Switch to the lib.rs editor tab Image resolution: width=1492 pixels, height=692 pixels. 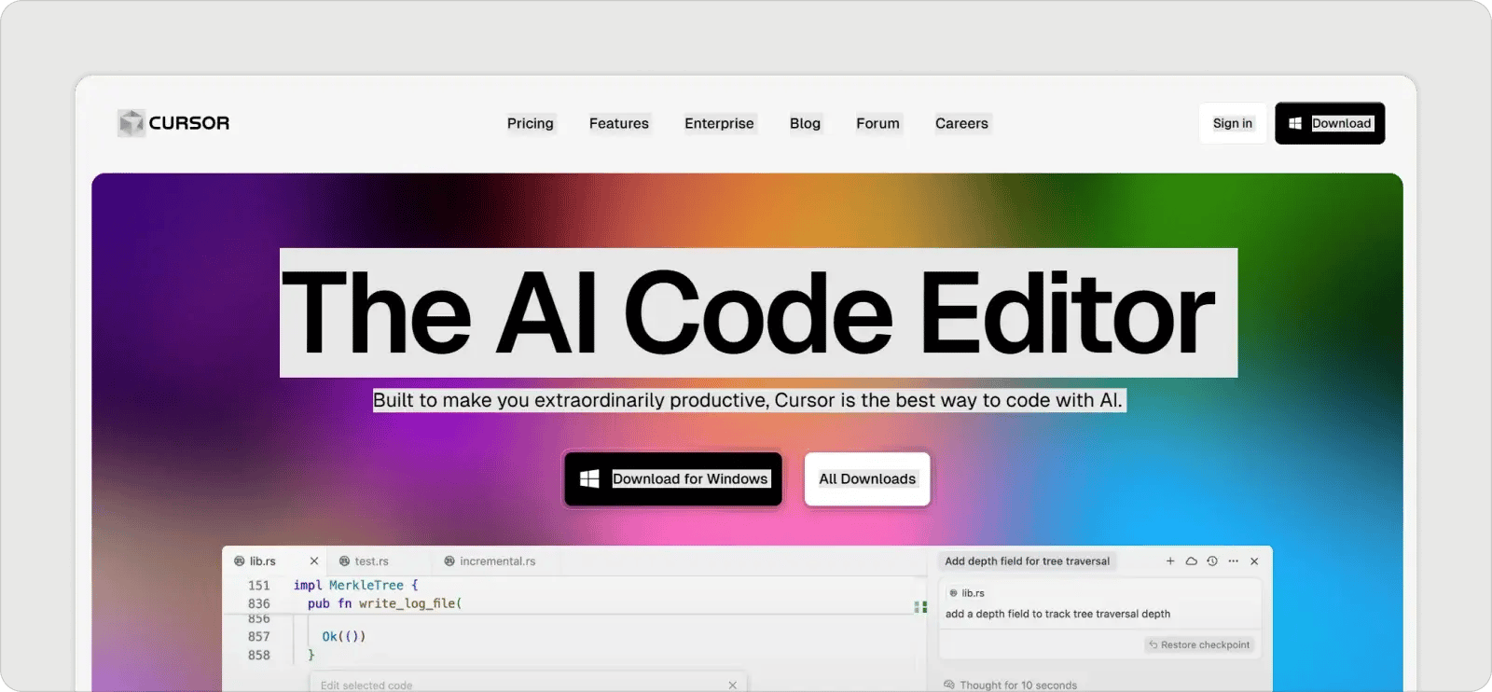263,561
